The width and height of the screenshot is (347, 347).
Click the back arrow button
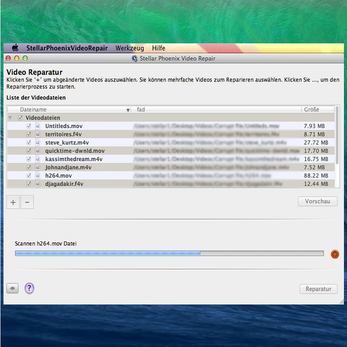coord(12,288)
